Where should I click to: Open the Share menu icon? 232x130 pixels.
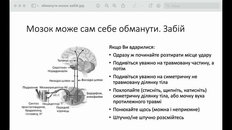(x=123, y=6)
